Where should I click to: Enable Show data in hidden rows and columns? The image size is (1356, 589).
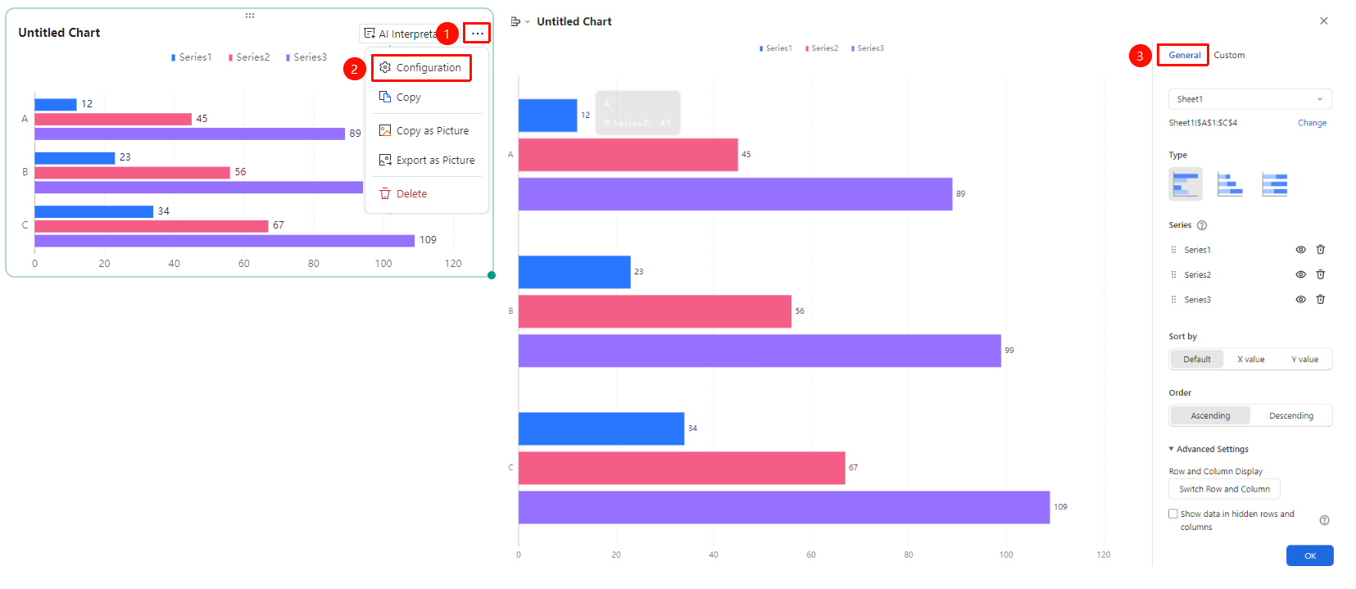pos(1173,514)
